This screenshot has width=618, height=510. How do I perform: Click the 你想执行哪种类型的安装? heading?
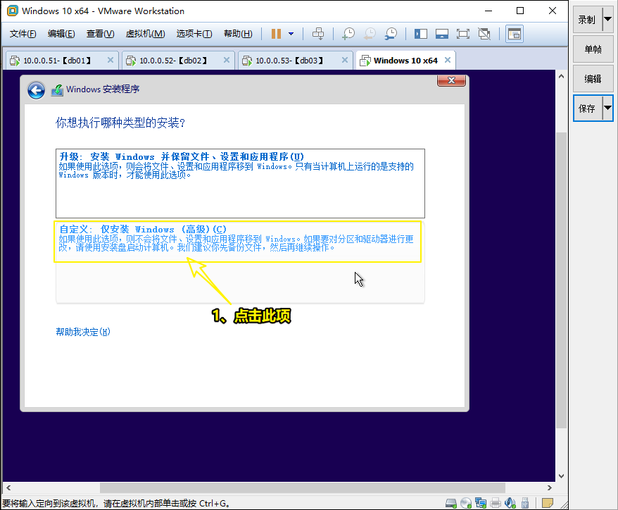point(120,123)
